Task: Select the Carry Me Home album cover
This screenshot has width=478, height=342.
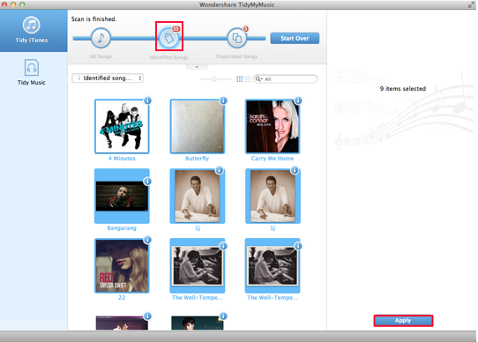Action: pos(273,126)
